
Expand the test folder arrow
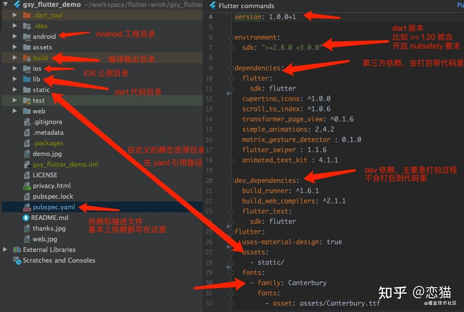tap(14, 100)
